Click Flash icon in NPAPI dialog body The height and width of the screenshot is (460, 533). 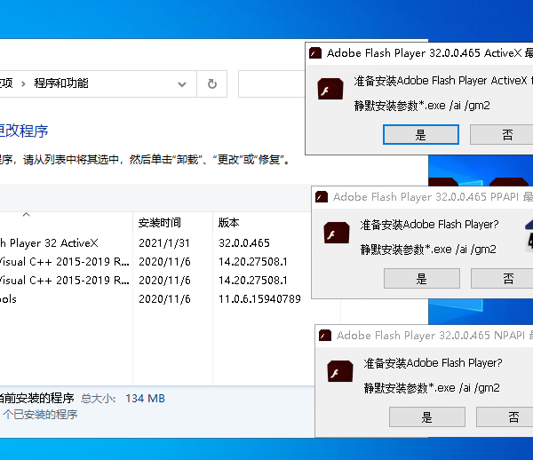coord(341,373)
